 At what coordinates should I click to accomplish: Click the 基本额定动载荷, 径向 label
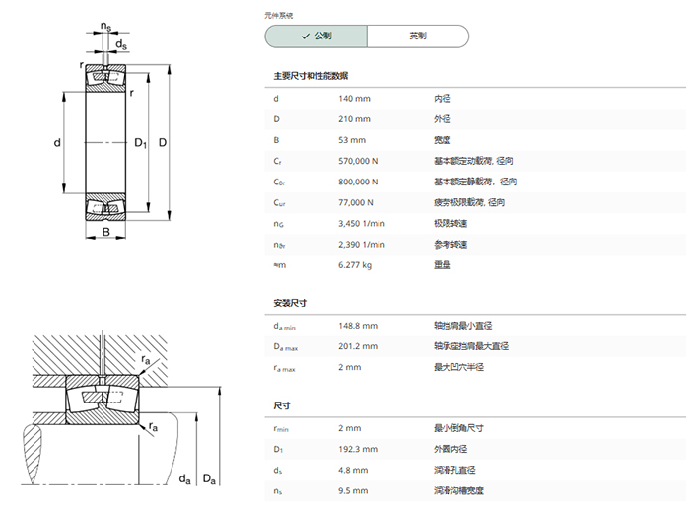(473, 161)
